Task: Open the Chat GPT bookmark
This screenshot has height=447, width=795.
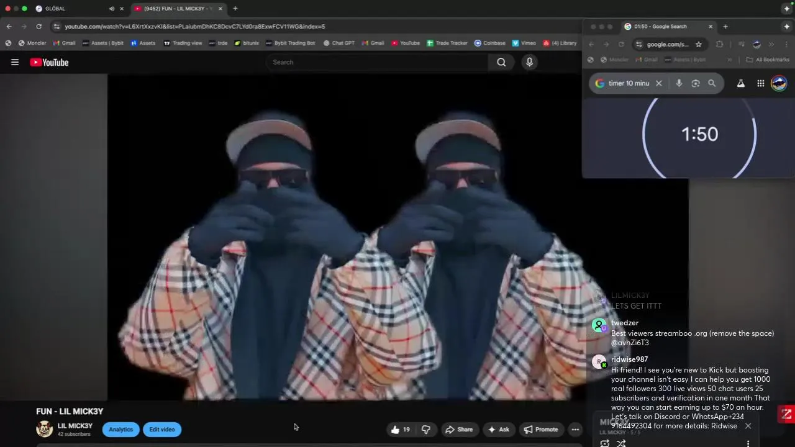Action: pyautogui.click(x=338, y=43)
